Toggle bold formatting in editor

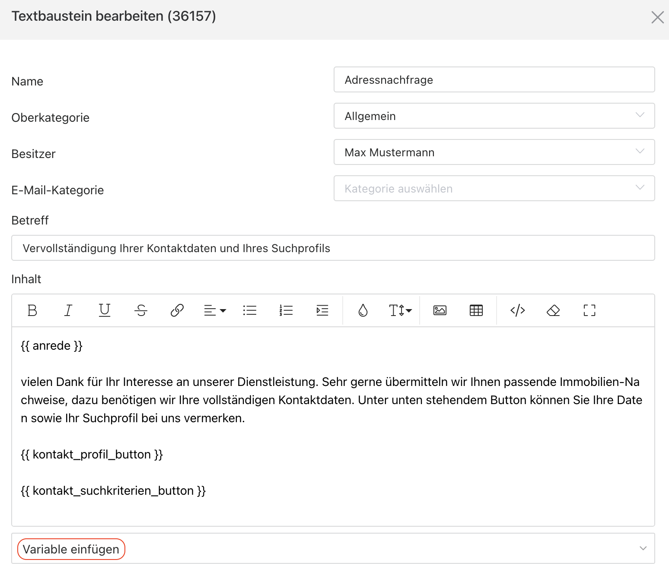point(32,310)
